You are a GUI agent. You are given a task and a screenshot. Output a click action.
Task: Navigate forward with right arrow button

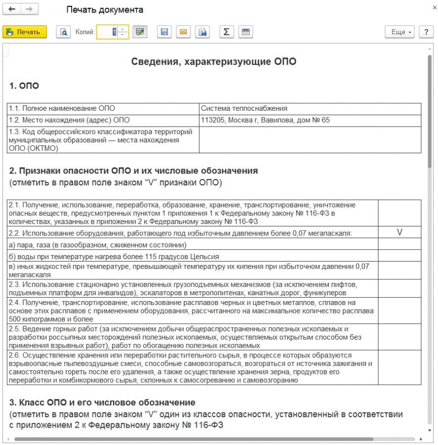point(29,9)
